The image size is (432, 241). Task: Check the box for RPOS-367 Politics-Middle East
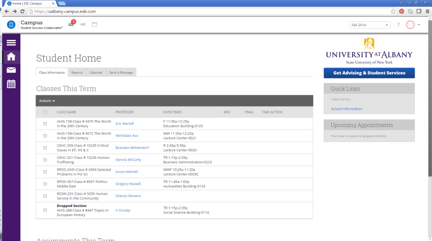(x=45, y=184)
